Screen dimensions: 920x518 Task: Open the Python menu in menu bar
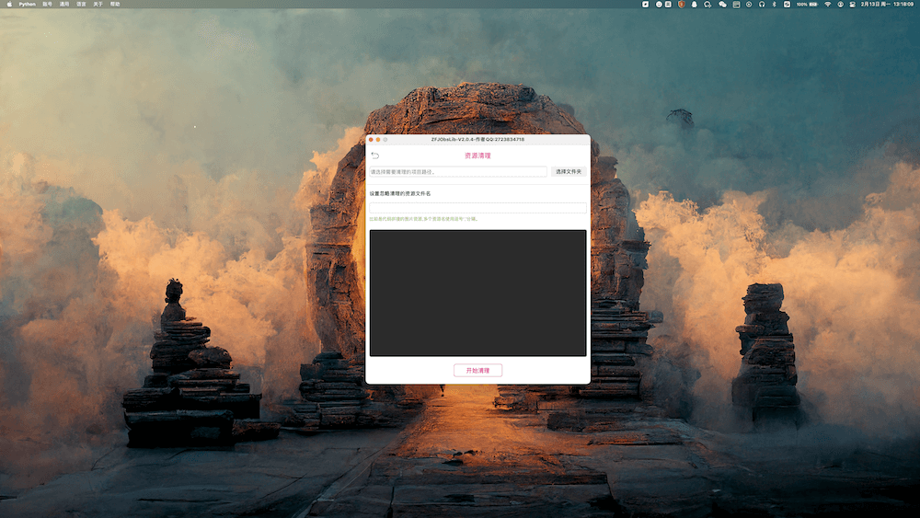(27, 4)
